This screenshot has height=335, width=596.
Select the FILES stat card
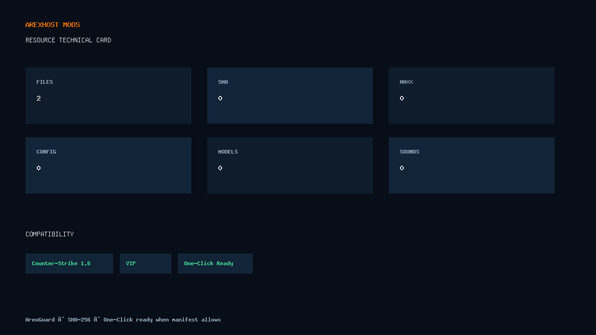108,95
